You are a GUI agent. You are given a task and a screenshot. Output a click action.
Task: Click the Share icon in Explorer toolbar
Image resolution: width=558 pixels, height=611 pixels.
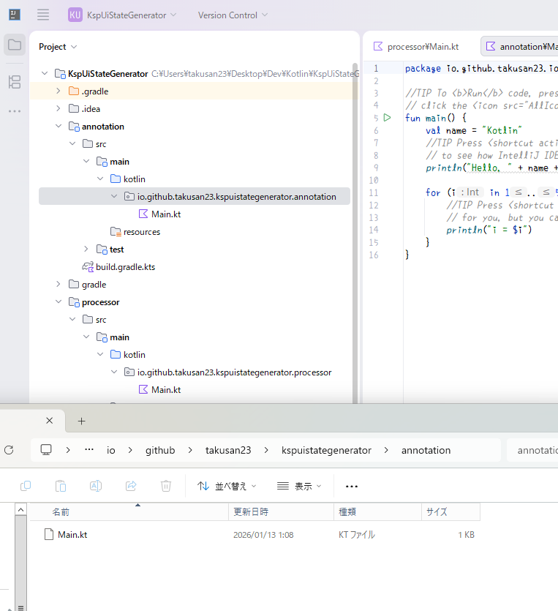point(131,486)
